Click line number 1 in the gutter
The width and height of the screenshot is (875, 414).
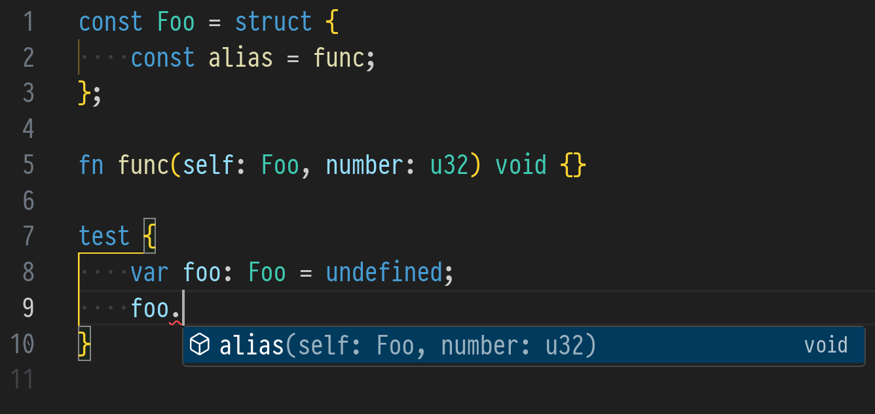pos(28,22)
